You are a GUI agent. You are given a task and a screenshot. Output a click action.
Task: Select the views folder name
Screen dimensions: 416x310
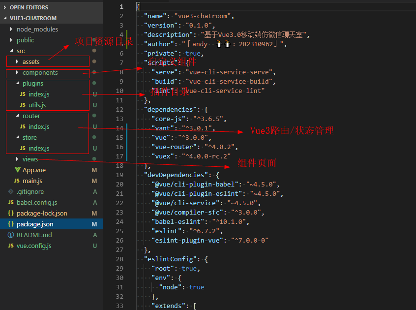tap(30, 159)
